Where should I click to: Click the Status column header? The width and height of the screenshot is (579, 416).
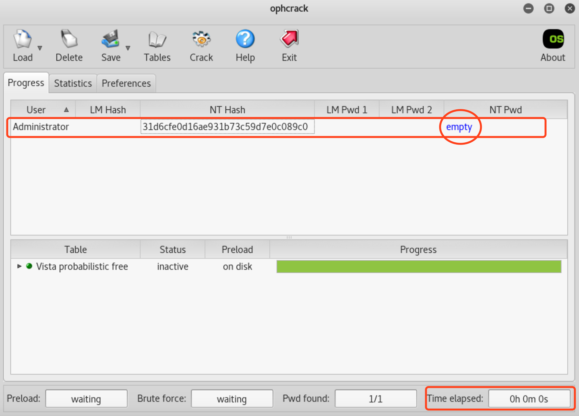(173, 249)
